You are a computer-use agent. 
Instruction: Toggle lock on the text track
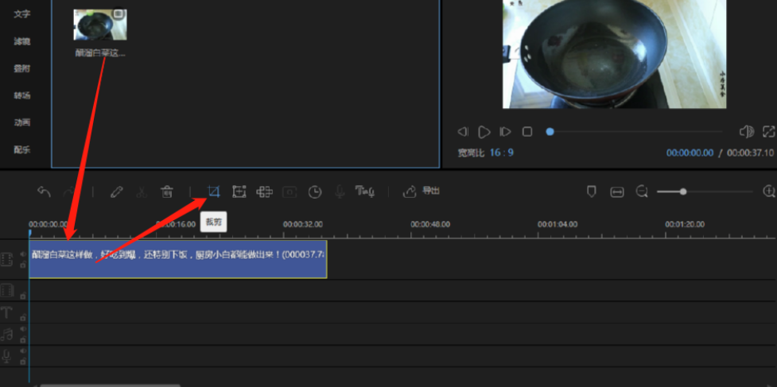[x=22, y=317]
